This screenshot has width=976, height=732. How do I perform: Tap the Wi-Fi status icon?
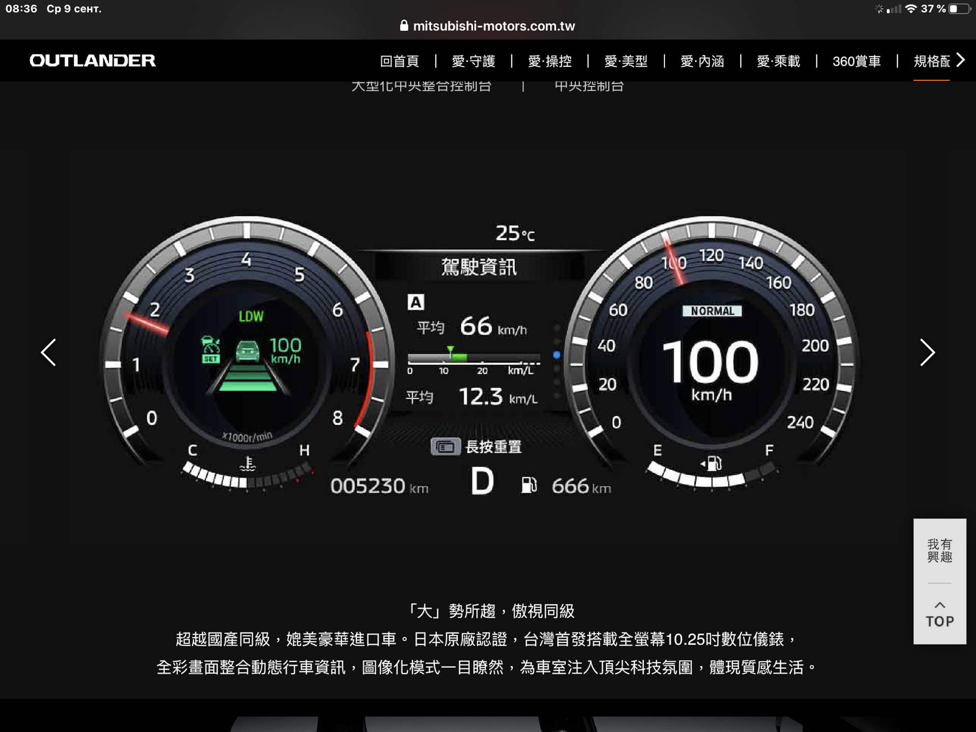tap(911, 9)
